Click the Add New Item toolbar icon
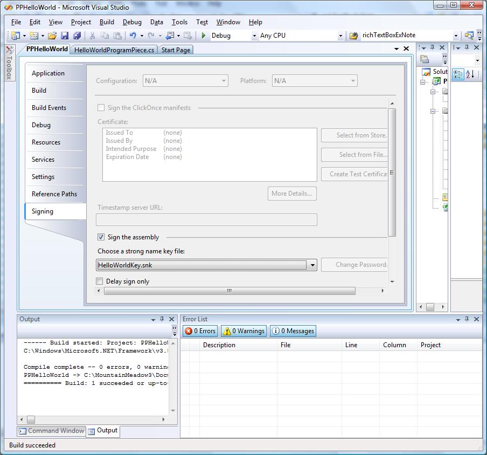The width and height of the screenshot is (487, 455). click(x=34, y=36)
